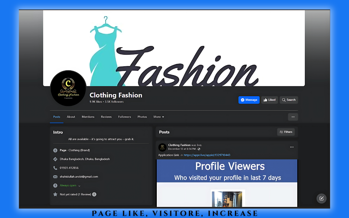Click the blue Message button
The image size is (349, 218).
pyautogui.click(x=249, y=100)
